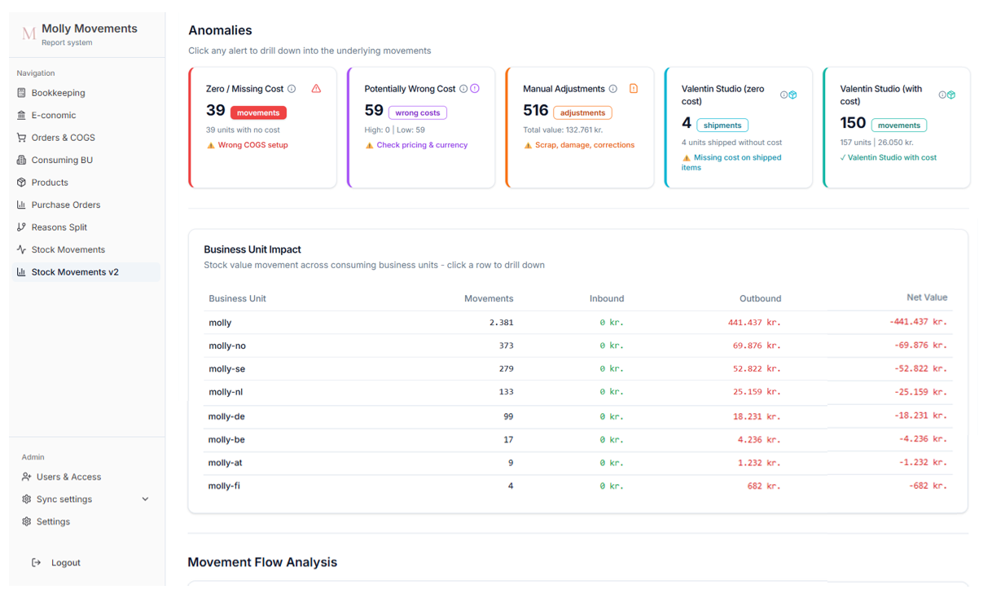This screenshot has height=603, width=983.
Task: Click the purple alert icon on Potentially Wrong Cost
Action: pyautogui.click(x=475, y=89)
